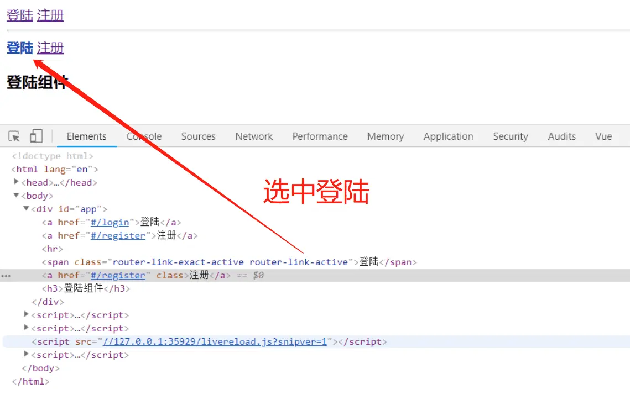Image resolution: width=630 pixels, height=416 pixels.
Task: Click the top 注册 link above divider
Action: (50, 15)
